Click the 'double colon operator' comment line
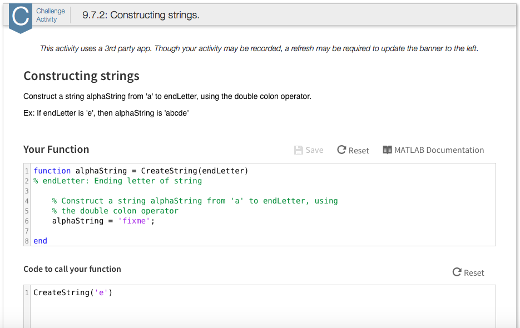The image size is (520, 328). tap(115, 211)
